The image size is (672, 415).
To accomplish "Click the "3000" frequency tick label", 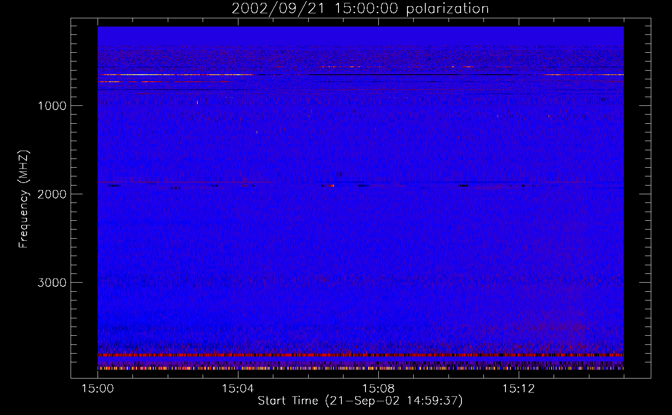I will coord(52,283).
